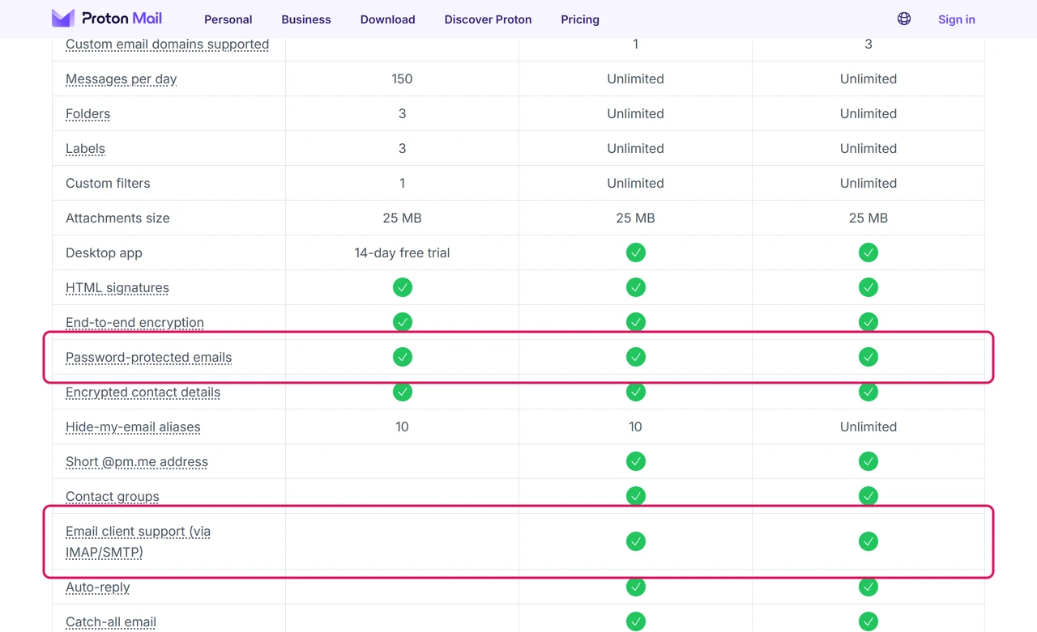This screenshot has width=1037, height=632.
Task: Click the middle-column checkmark for Desktop app
Action: 636,252
